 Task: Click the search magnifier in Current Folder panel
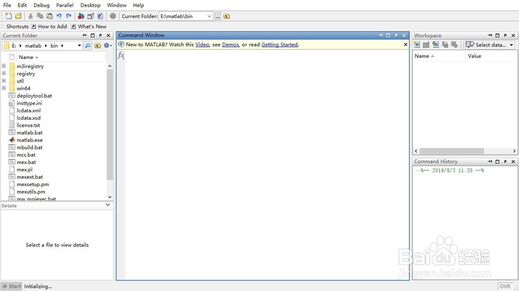pyautogui.click(x=88, y=46)
